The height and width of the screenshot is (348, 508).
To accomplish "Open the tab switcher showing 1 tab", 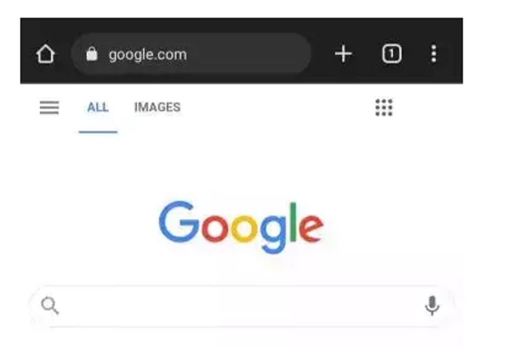I will click(x=392, y=54).
